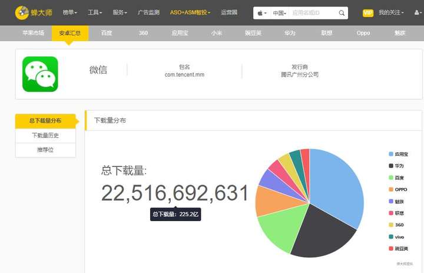Switch to 苹果市场 tab
Screen dimensions: 424x273
pos(33,33)
